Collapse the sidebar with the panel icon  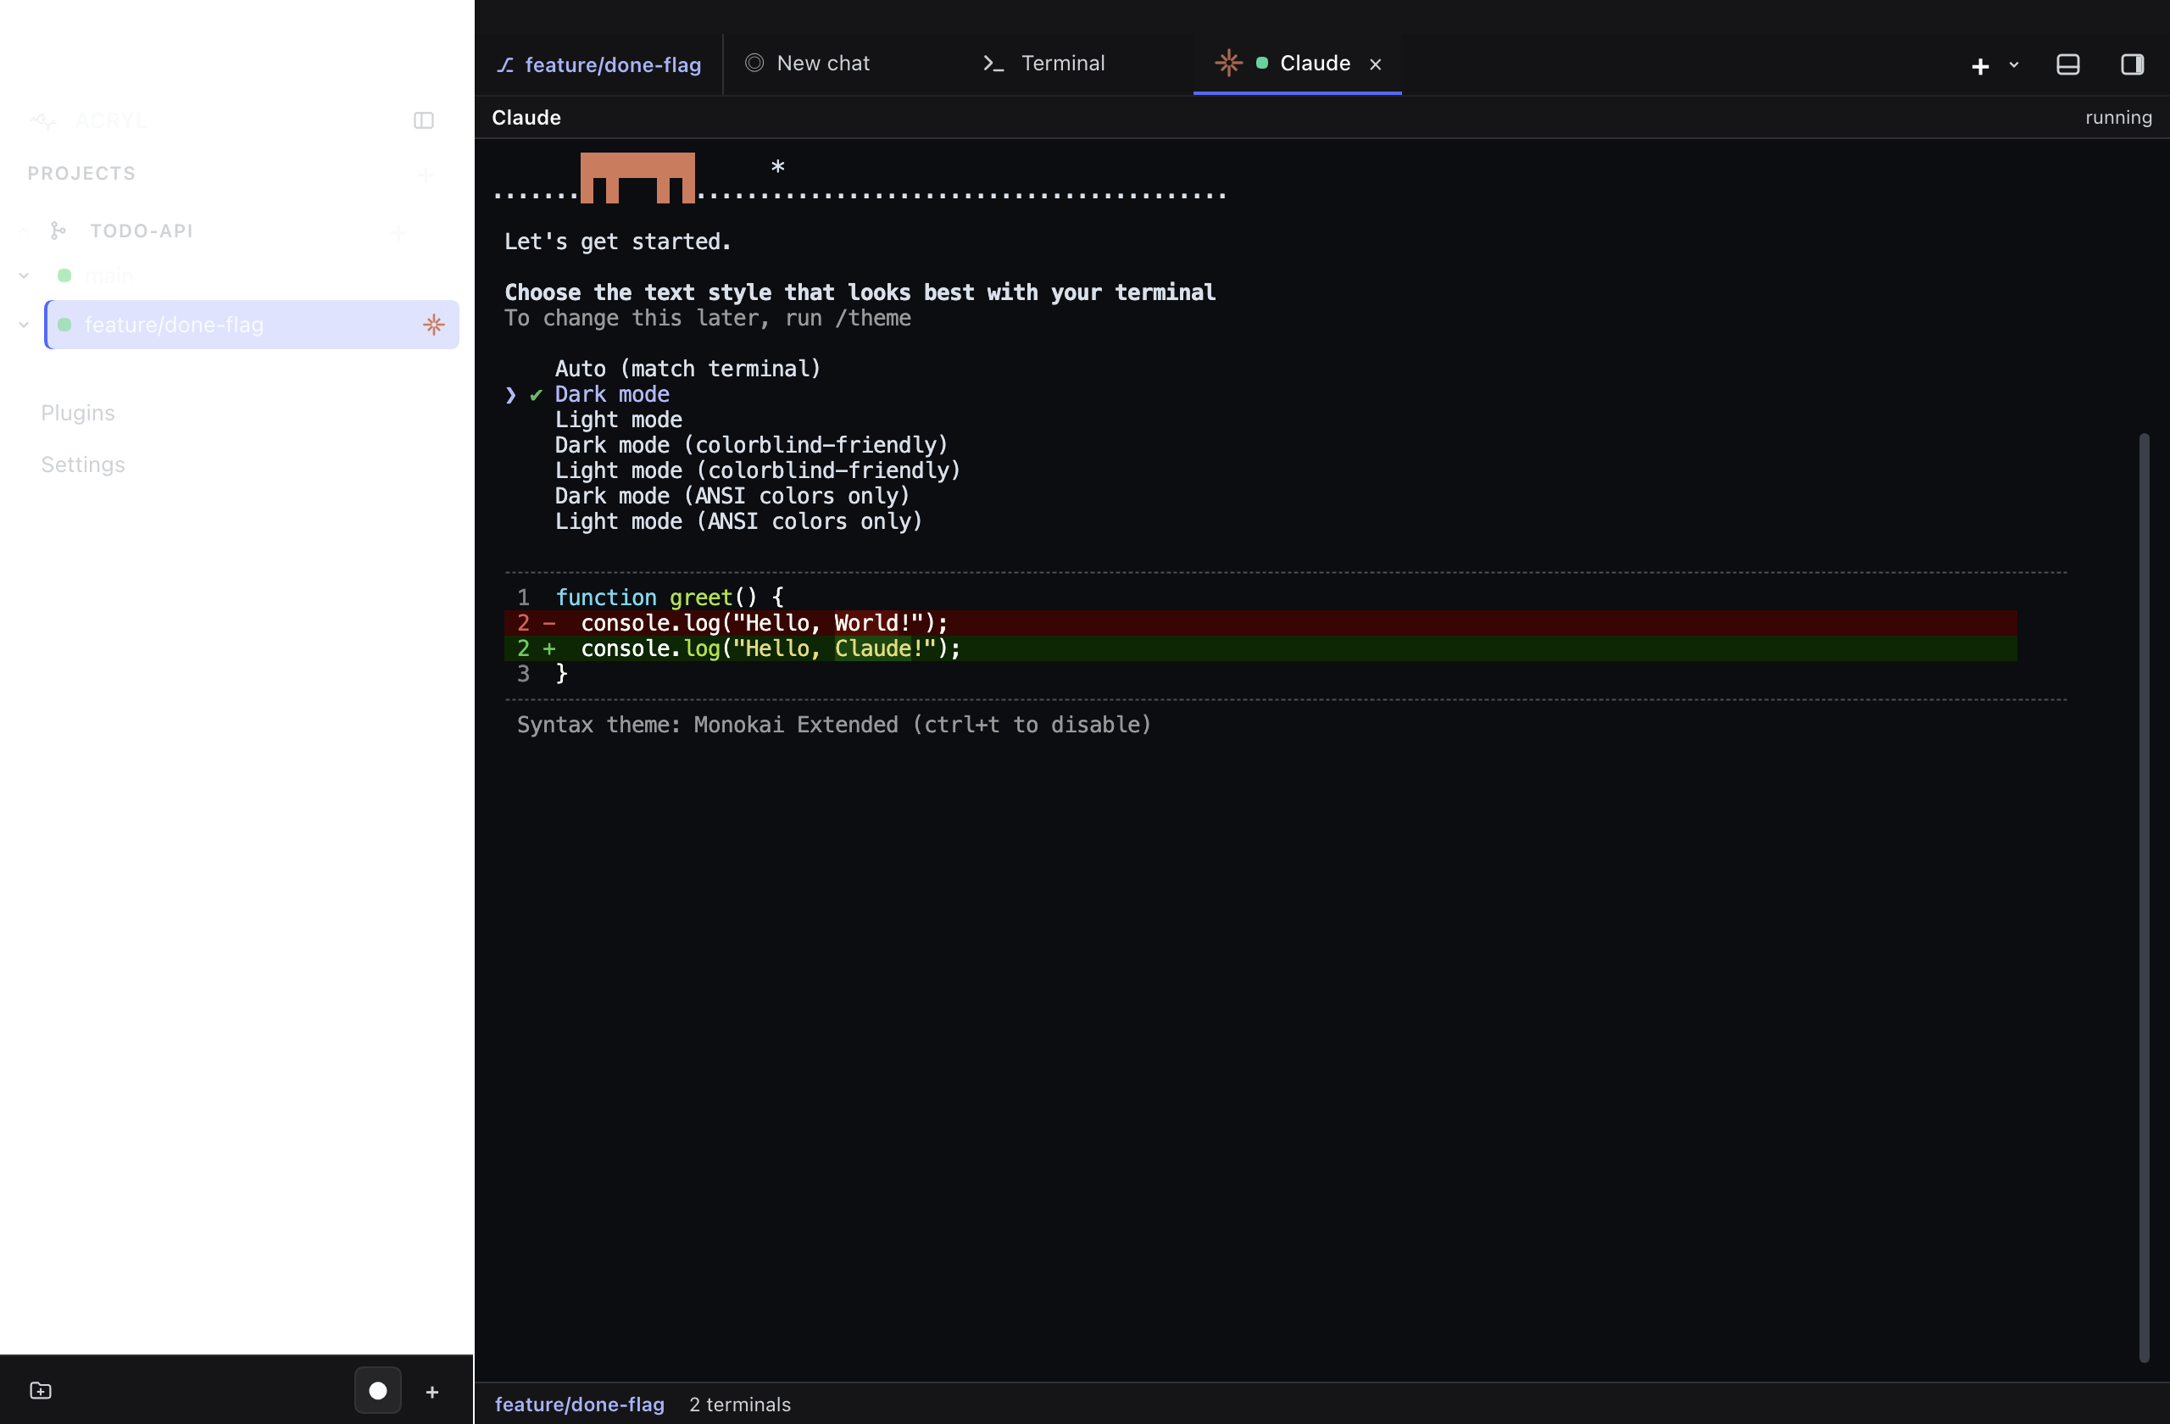point(423,120)
